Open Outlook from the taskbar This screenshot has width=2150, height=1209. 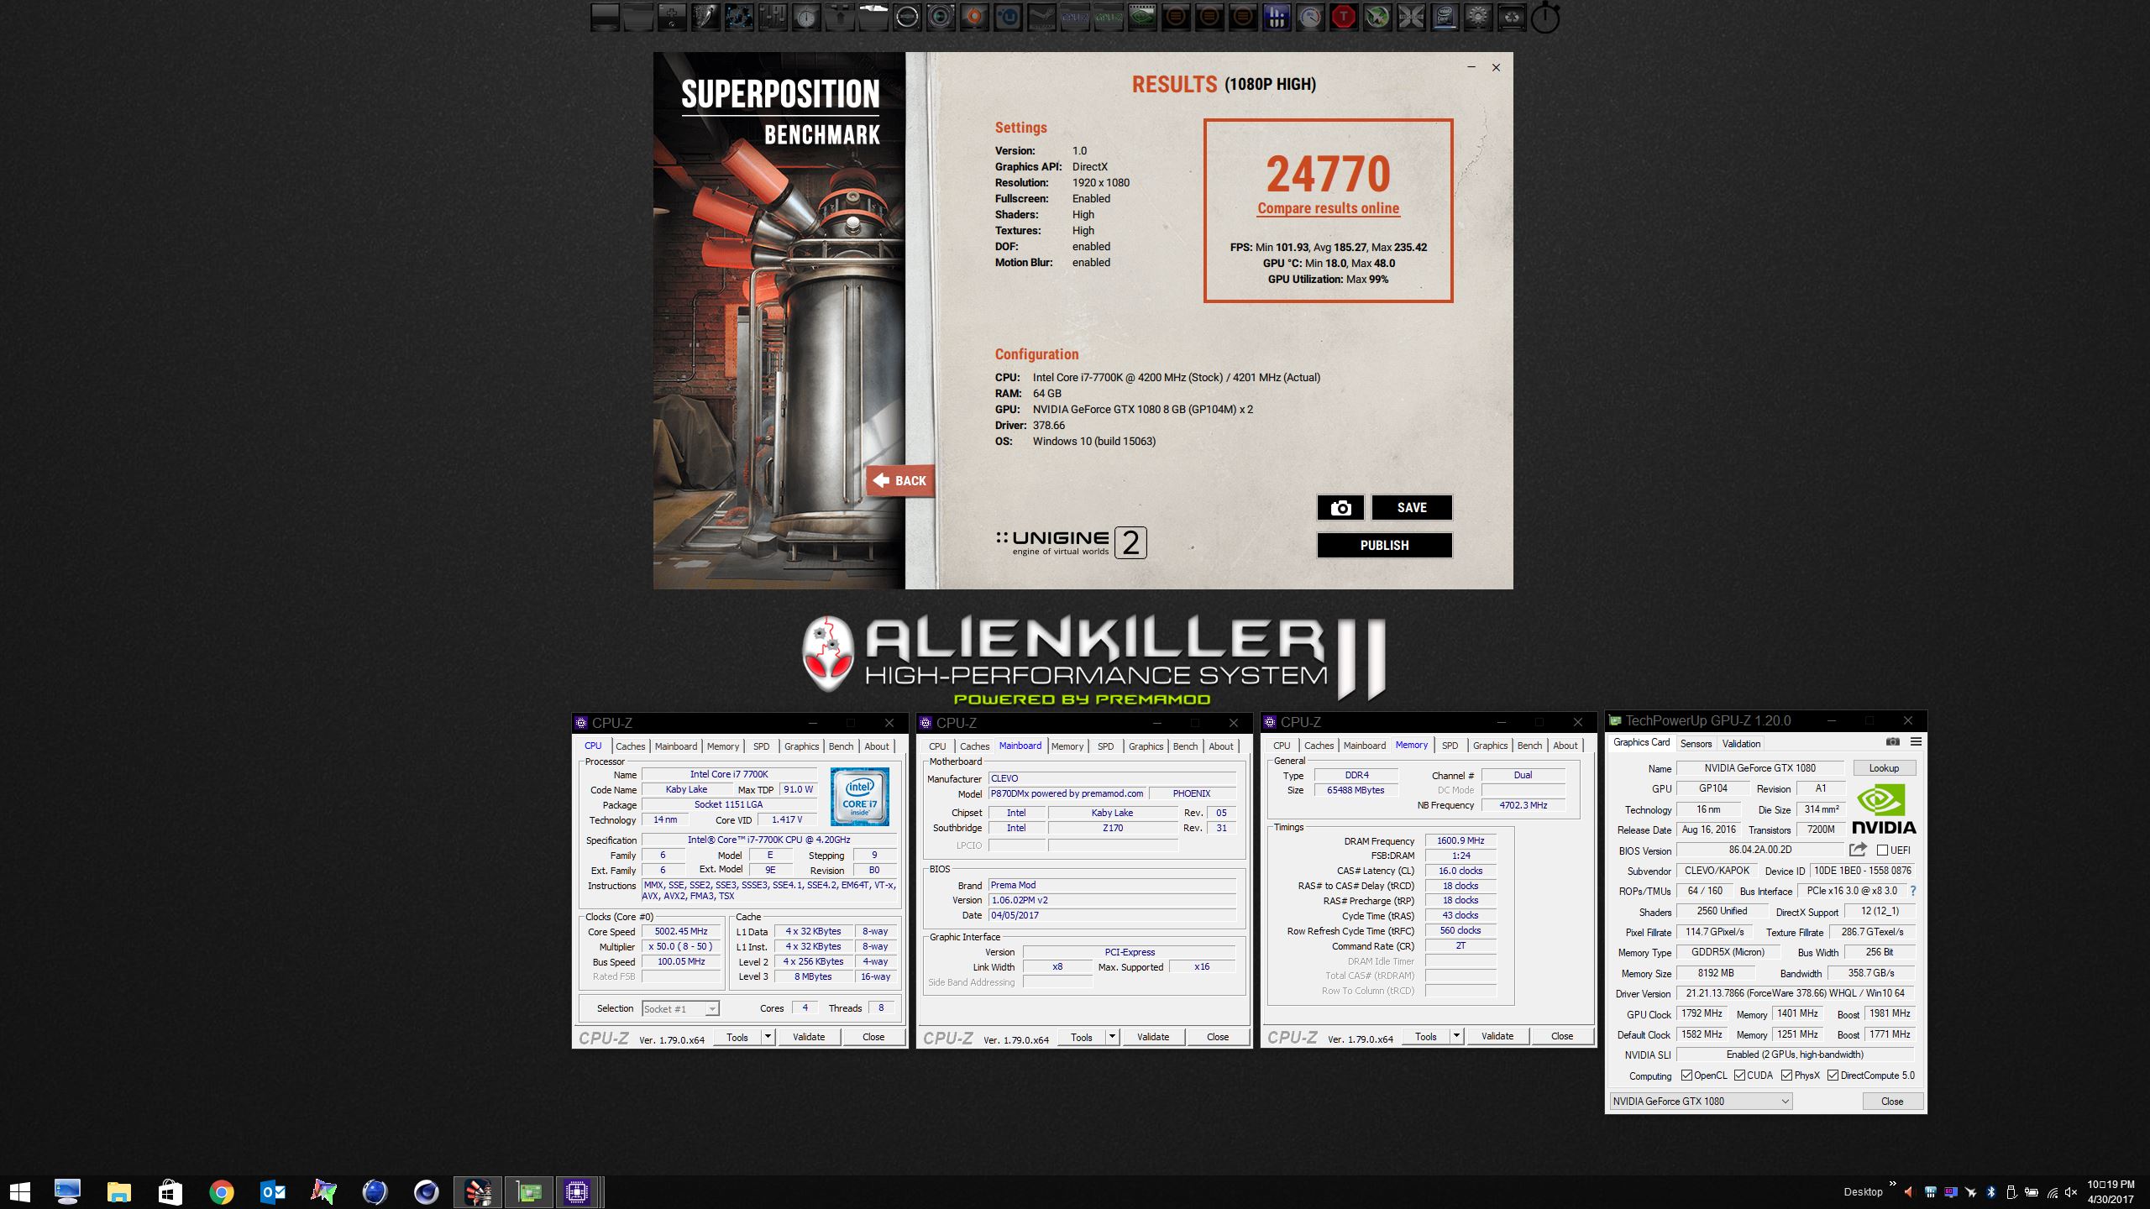pyautogui.click(x=273, y=1192)
